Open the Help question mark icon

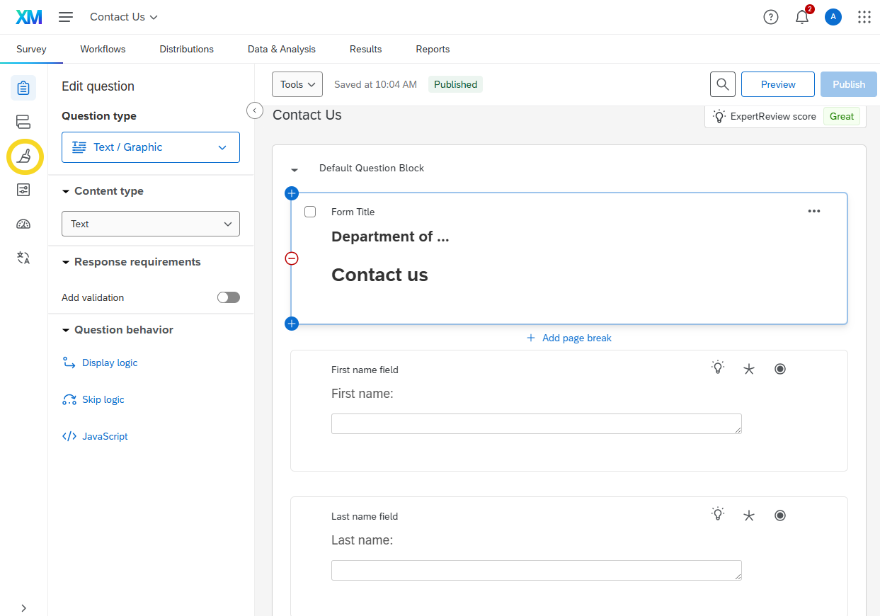[770, 18]
